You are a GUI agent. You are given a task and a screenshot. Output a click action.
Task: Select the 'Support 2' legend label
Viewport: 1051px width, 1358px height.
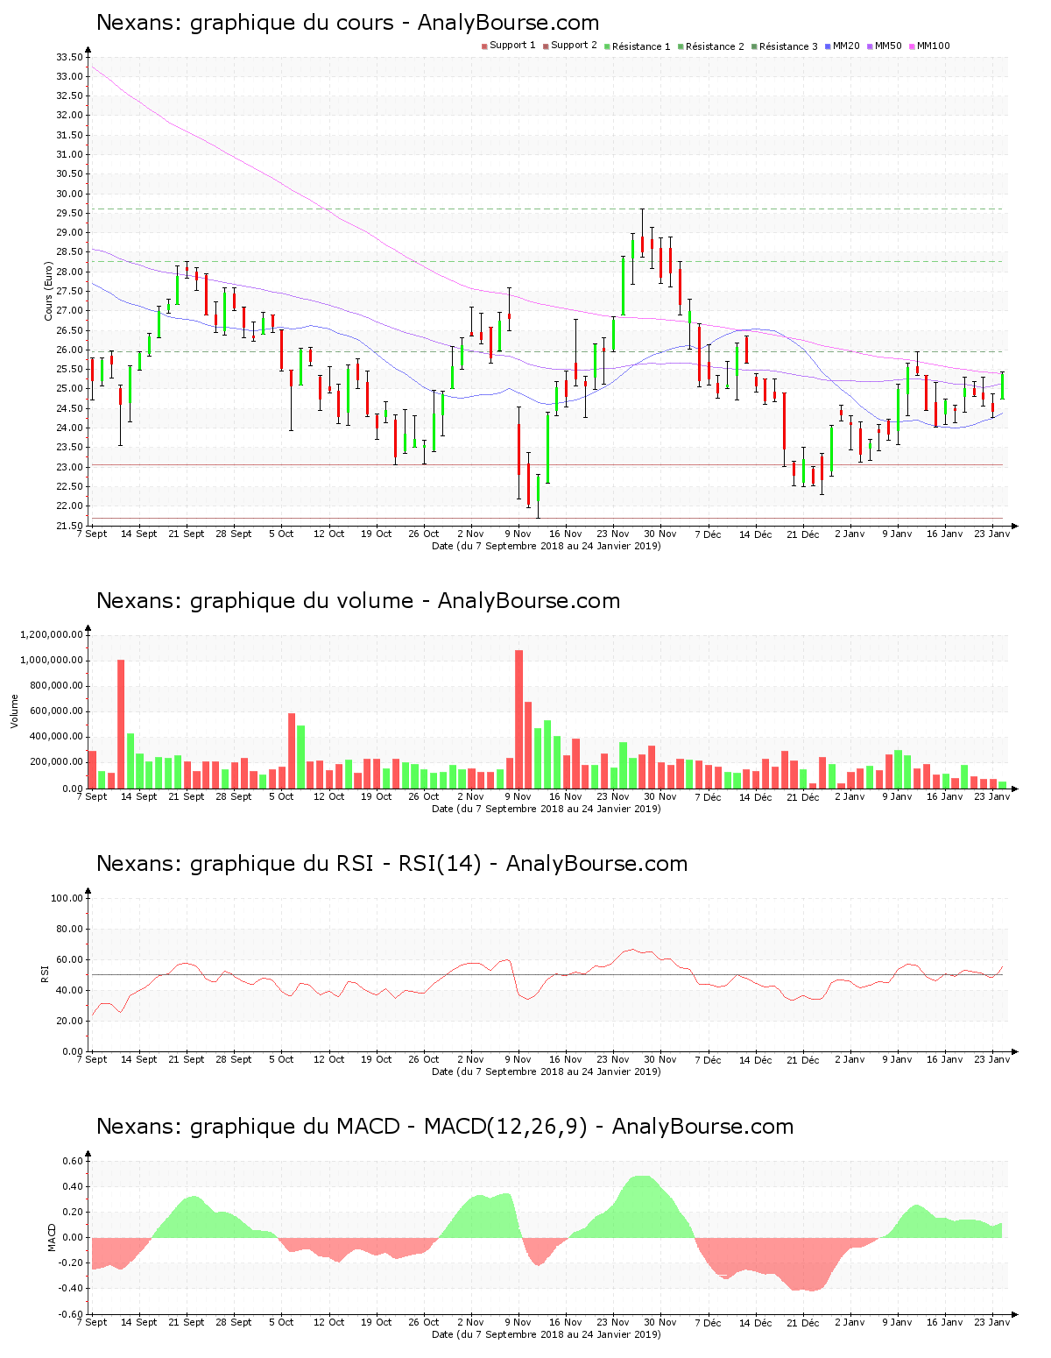click(574, 46)
